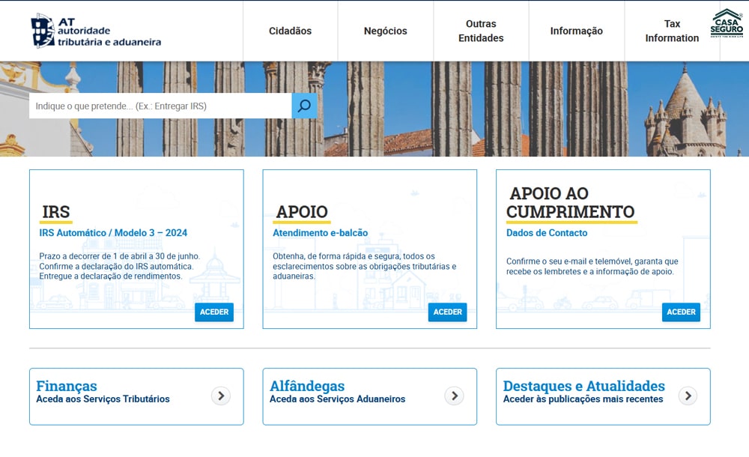
Task: Click the Alfândegas arrow chevron icon
Action: [454, 396]
